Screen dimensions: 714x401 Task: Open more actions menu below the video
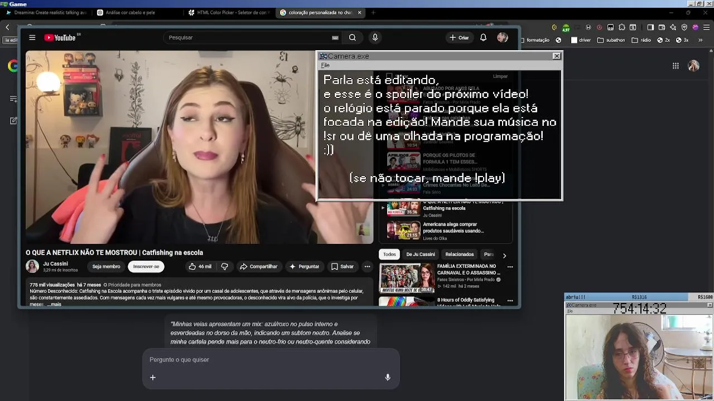pos(367,267)
